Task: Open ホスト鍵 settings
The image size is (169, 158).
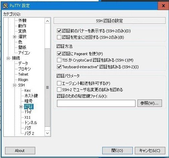Action: click(x=31, y=96)
